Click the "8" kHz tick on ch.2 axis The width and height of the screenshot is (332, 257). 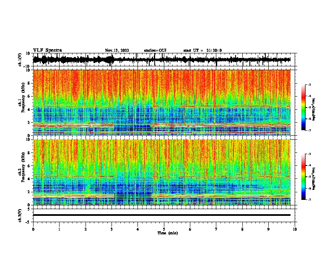pyautogui.click(x=29, y=153)
